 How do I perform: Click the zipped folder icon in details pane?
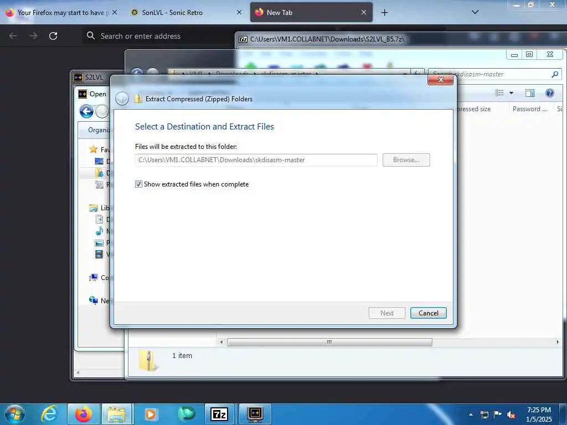148,360
